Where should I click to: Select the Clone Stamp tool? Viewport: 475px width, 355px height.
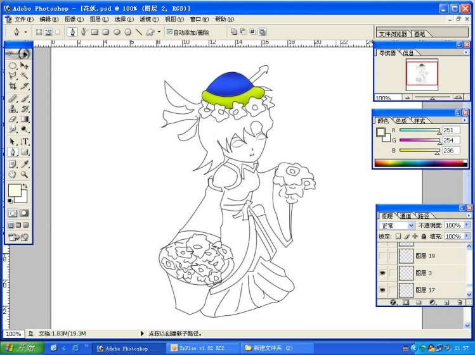[x=13, y=109]
